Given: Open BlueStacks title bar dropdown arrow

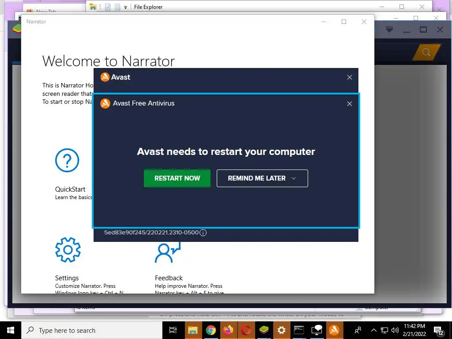Looking at the screenshot, I should 389,30.
